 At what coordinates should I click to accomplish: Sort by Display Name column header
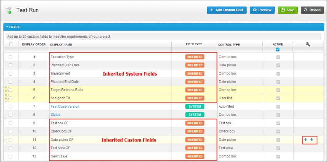tap(61, 45)
